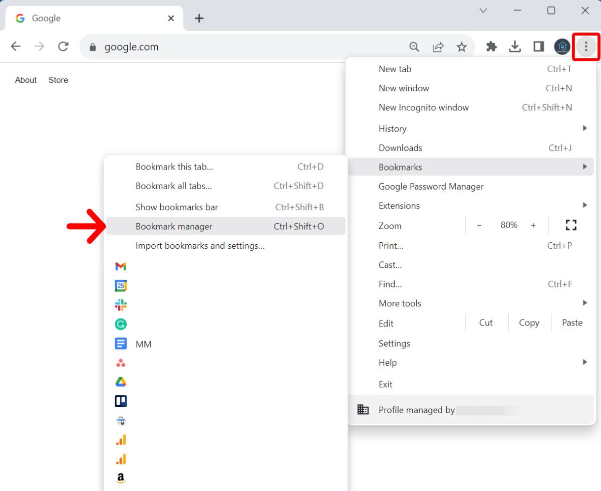601x491 pixels.
Task: Click the Downloads icon in the toolbar
Action: [515, 46]
